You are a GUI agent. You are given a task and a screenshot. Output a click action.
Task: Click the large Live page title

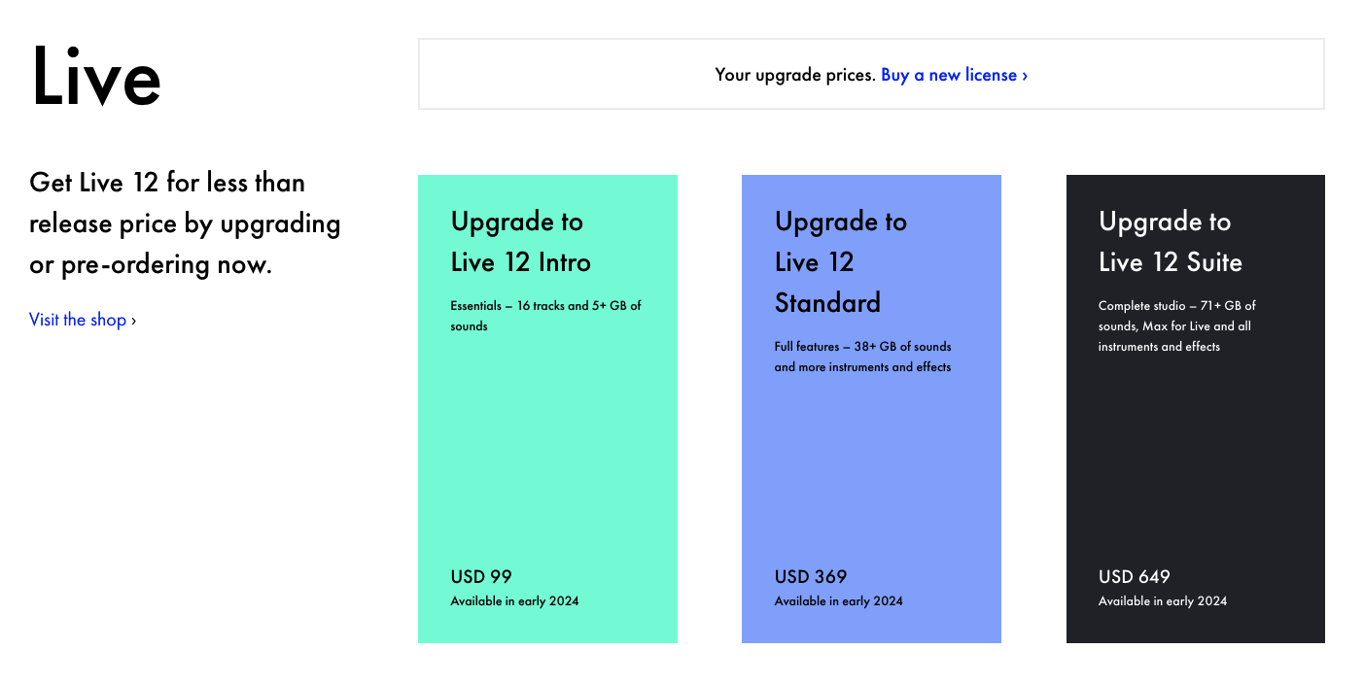click(x=95, y=76)
